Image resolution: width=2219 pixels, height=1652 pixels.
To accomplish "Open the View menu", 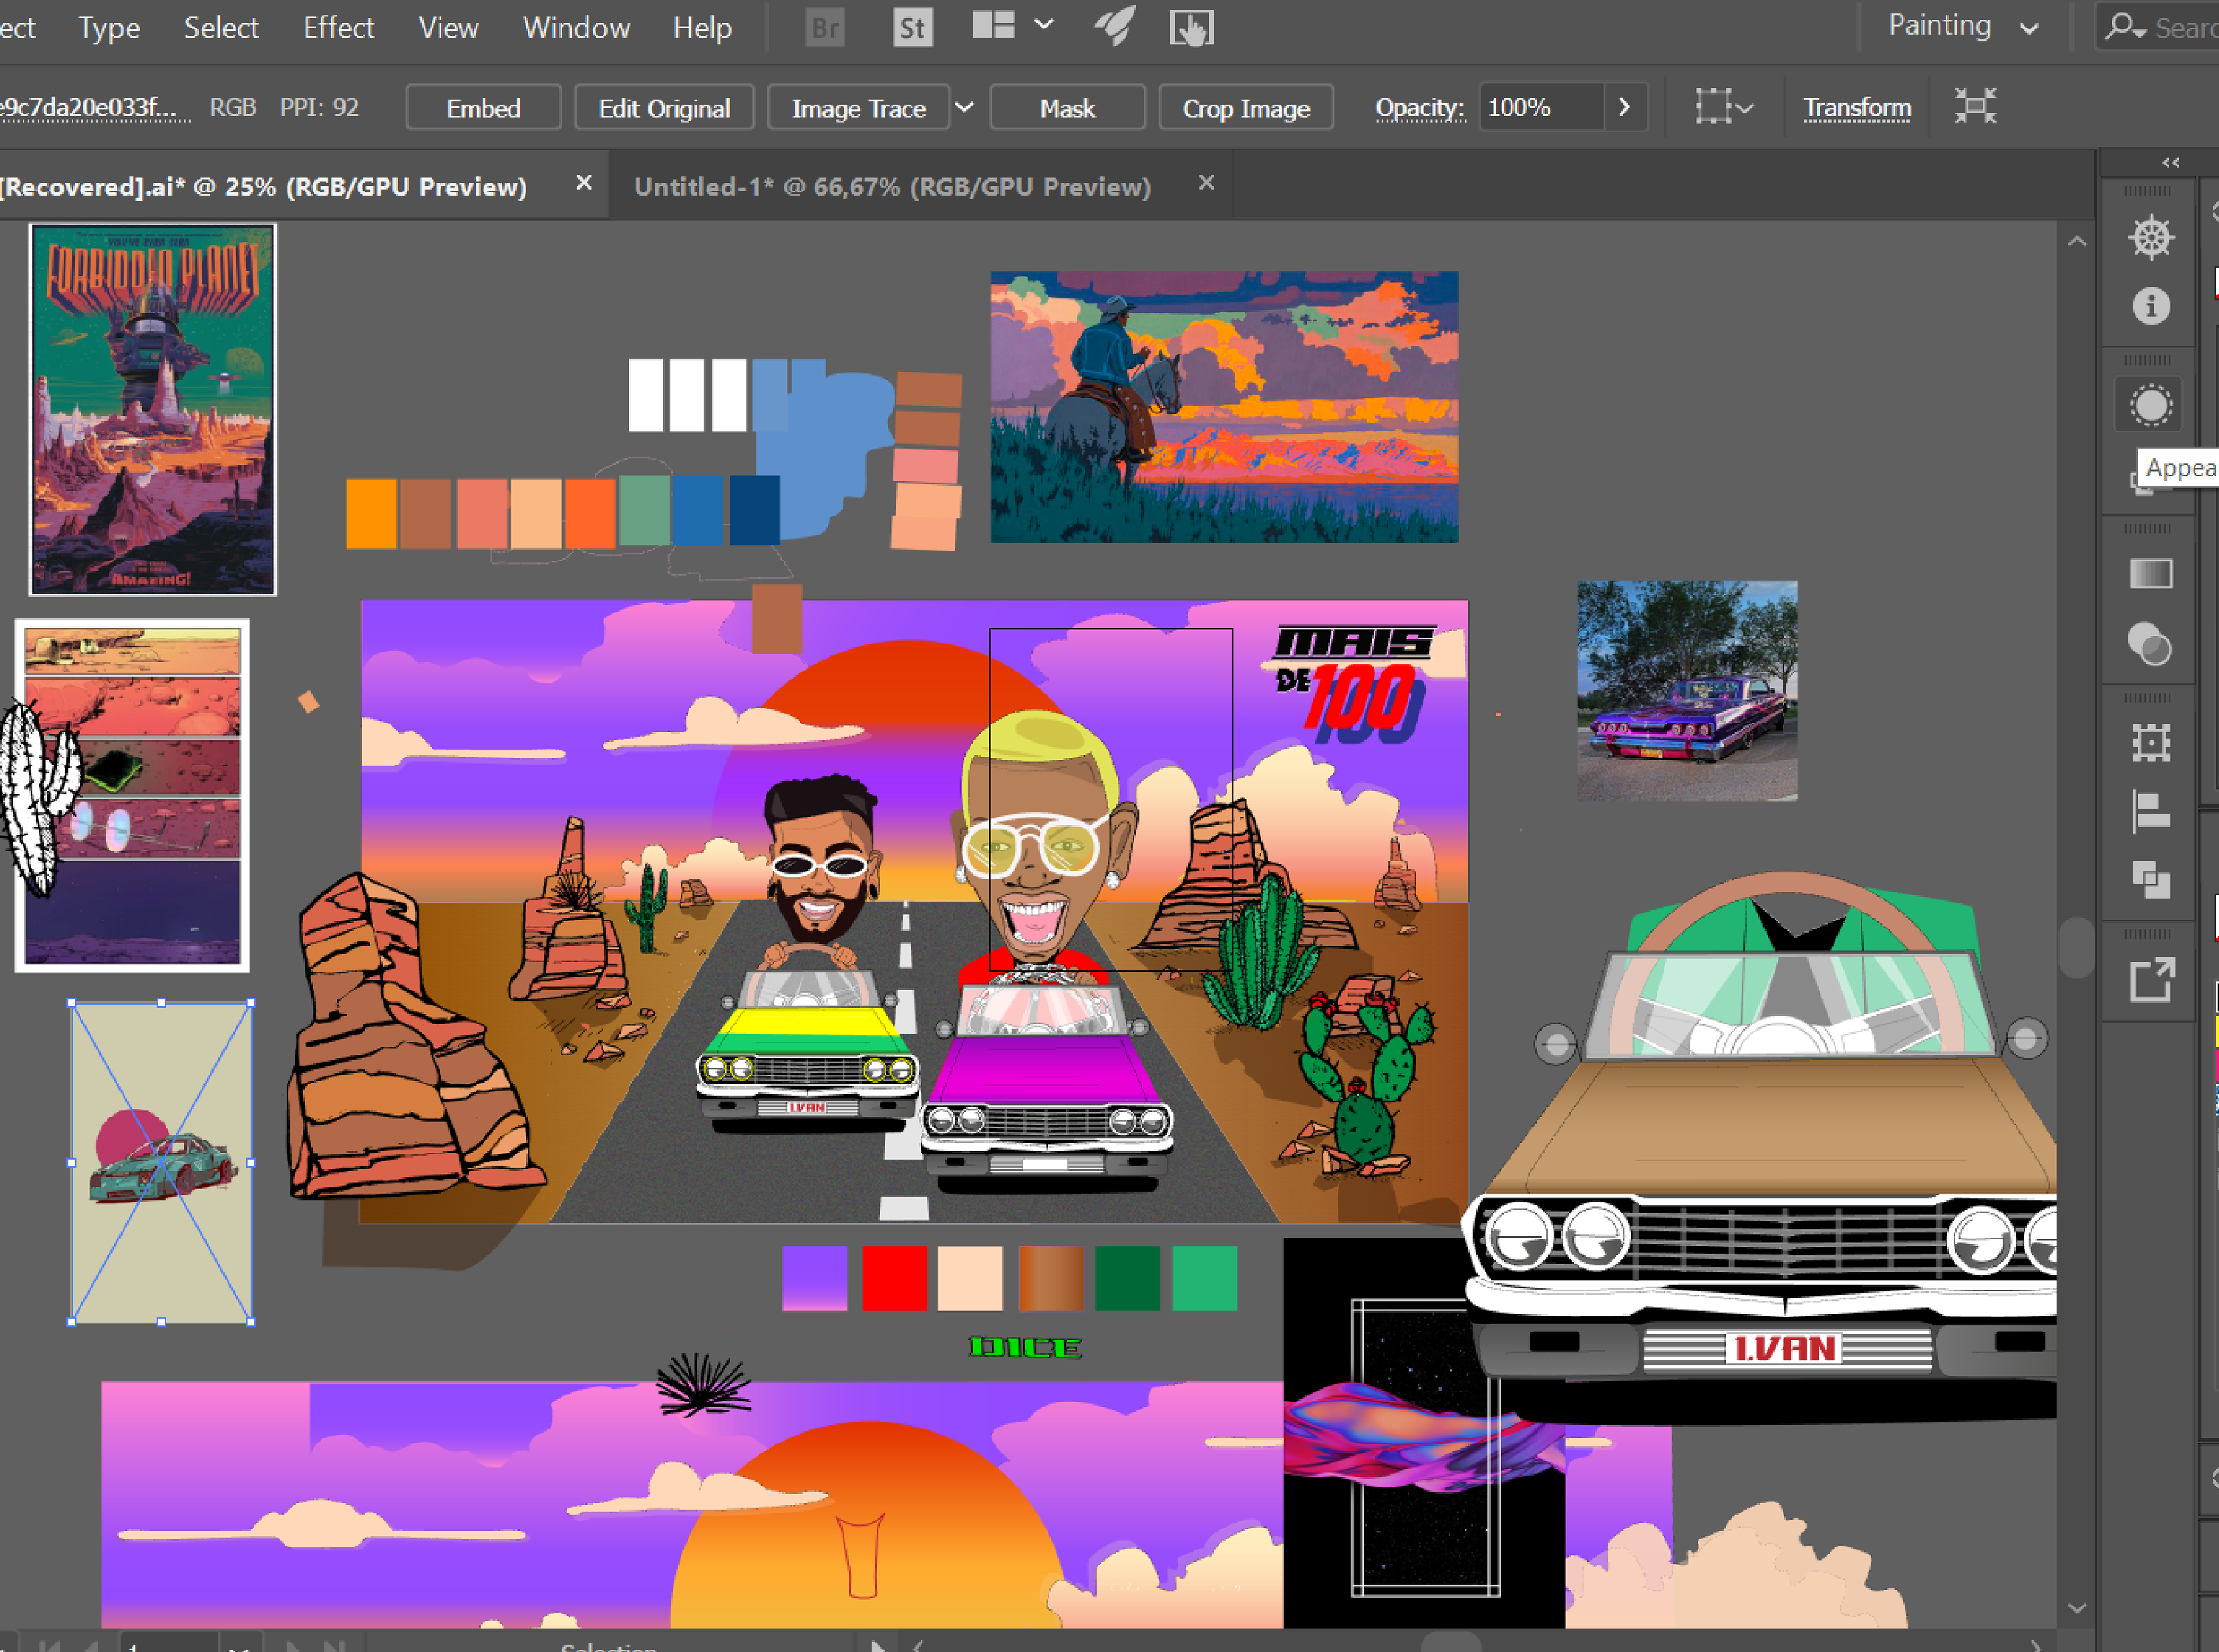I will coord(448,28).
